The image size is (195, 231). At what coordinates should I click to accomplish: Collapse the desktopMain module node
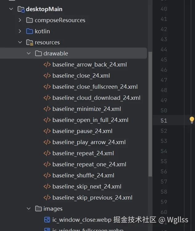click(x=11, y=9)
